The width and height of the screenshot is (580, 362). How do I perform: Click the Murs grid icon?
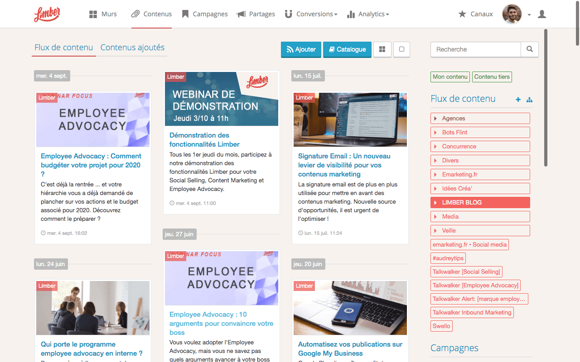93,14
